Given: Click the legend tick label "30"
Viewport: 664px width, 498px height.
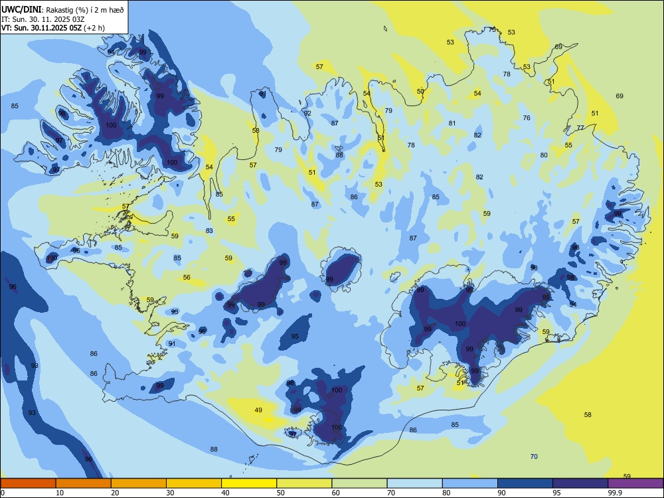Looking at the screenshot, I should point(170,493).
